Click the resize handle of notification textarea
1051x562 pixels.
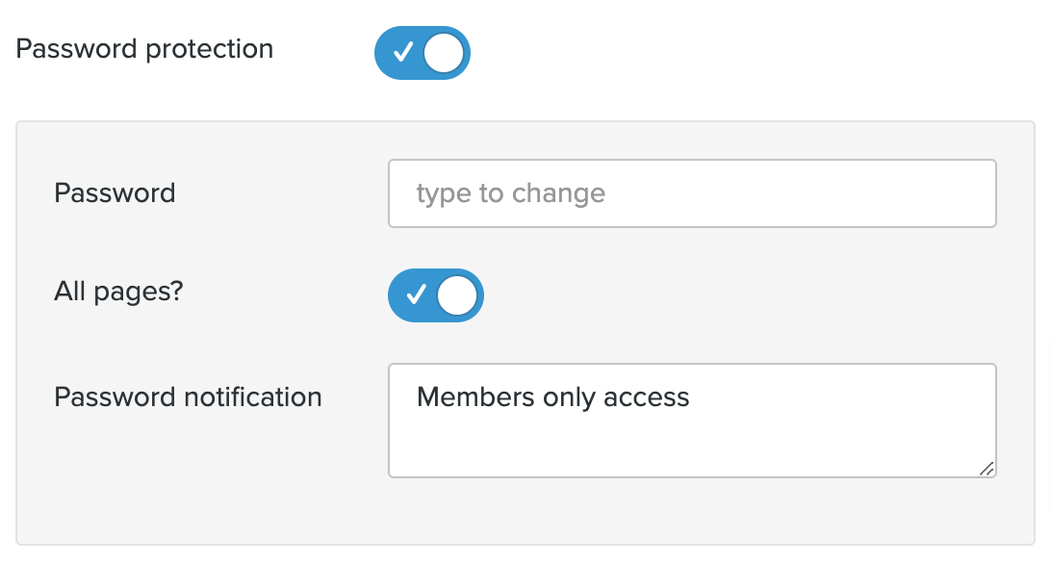click(987, 469)
